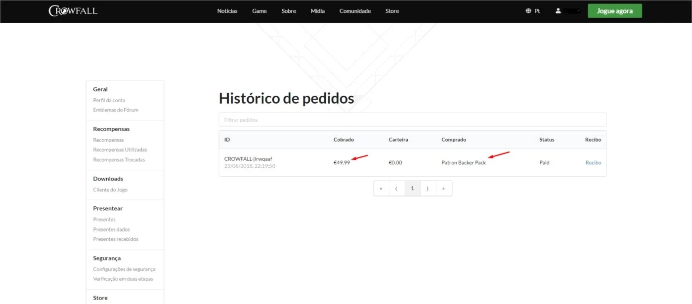Open Recompensas Utilizadas link
This screenshot has height=304, width=692.
click(120, 150)
